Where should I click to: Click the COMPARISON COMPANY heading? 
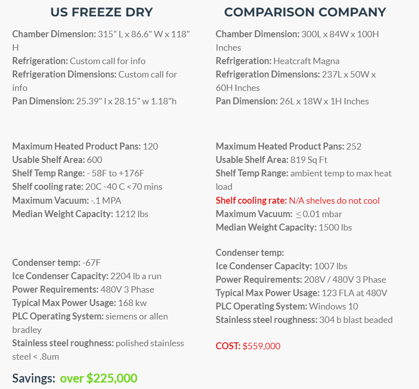(x=305, y=12)
